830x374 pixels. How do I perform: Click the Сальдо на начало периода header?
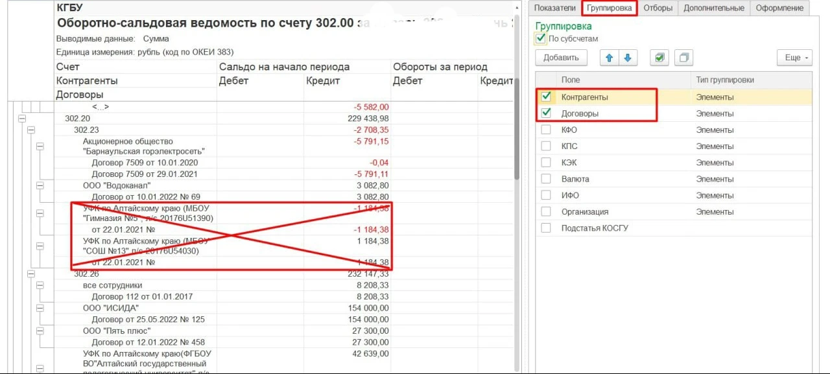click(x=284, y=67)
